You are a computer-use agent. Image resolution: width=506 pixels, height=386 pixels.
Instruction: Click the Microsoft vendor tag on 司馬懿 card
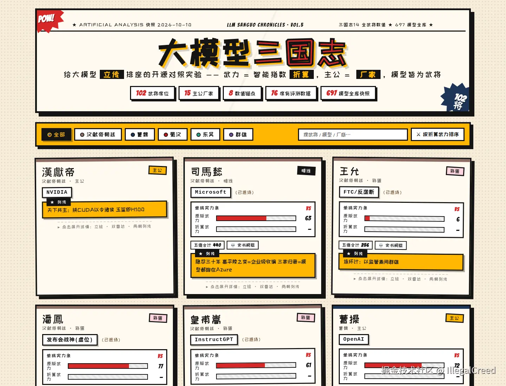pos(211,192)
